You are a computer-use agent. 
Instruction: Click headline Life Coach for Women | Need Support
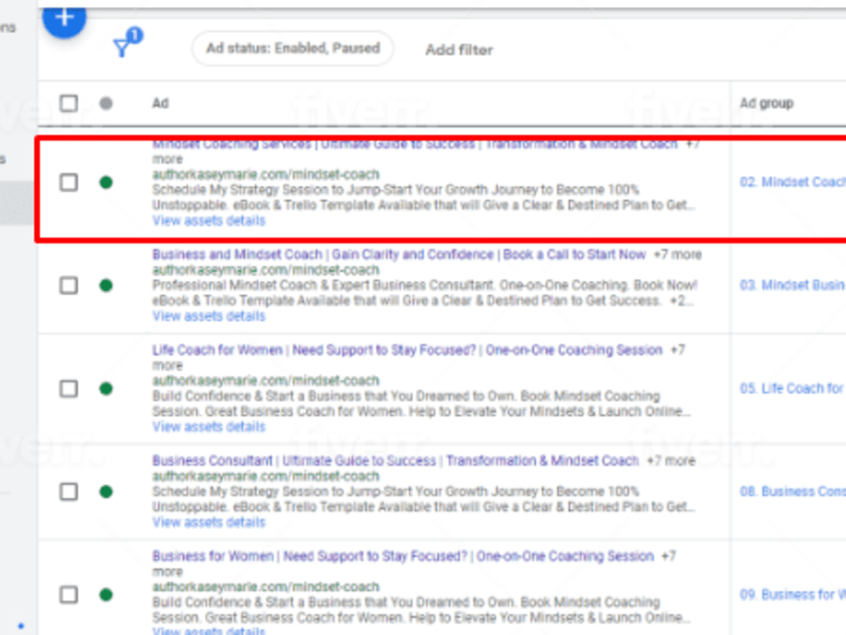[x=407, y=350]
